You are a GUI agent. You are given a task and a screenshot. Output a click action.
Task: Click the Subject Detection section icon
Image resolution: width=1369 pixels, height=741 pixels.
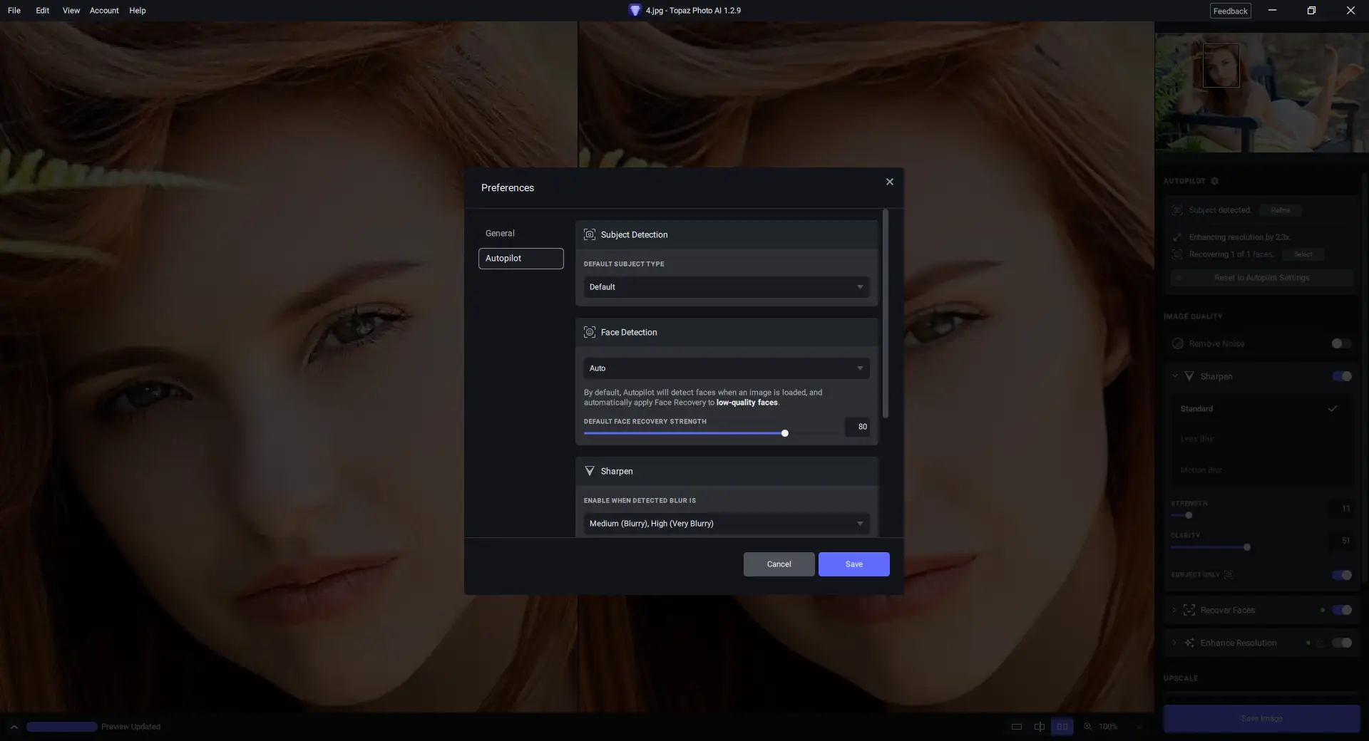point(590,234)
